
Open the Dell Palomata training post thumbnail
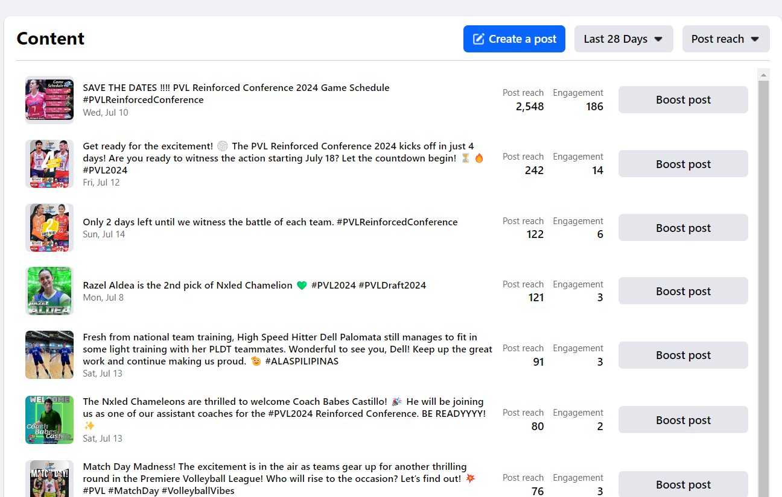click(x=49, y=355)
